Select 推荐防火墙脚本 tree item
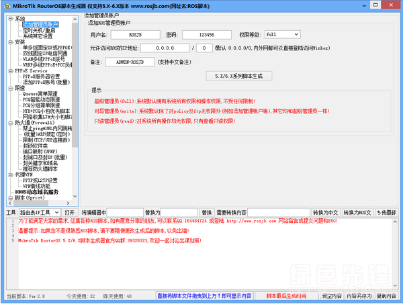Viewport: 403px width, 304px height. coord(40,169)
